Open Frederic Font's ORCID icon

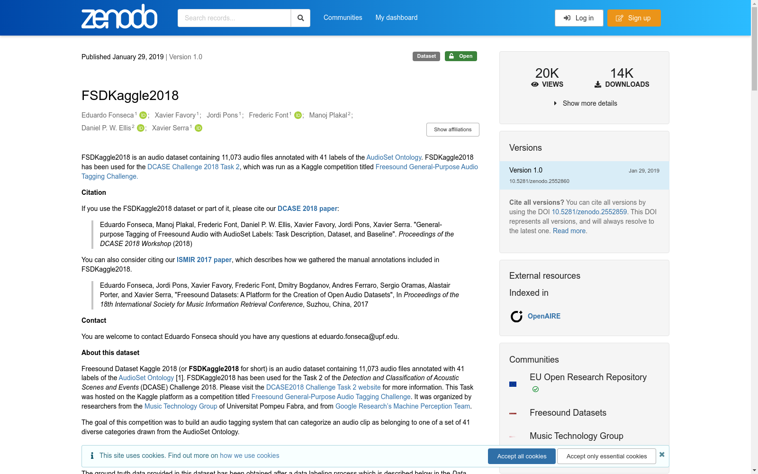click(x=298, y=115)
